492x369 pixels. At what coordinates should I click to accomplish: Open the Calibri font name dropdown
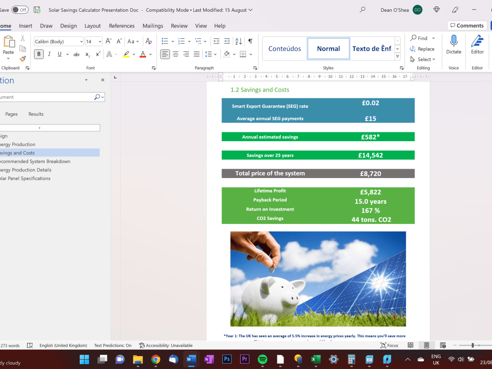pos(59,41)
